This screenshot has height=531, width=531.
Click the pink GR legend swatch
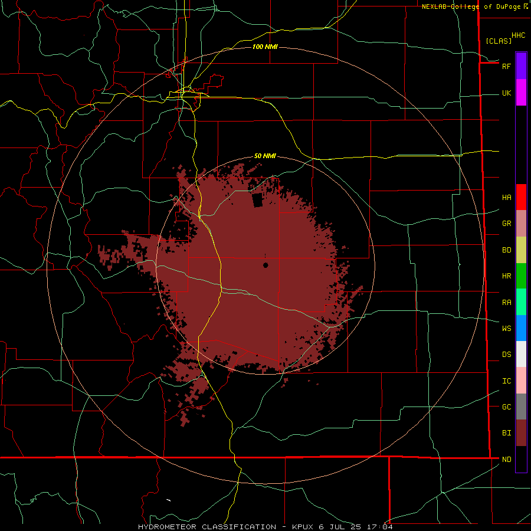click(x=521, y=224)
